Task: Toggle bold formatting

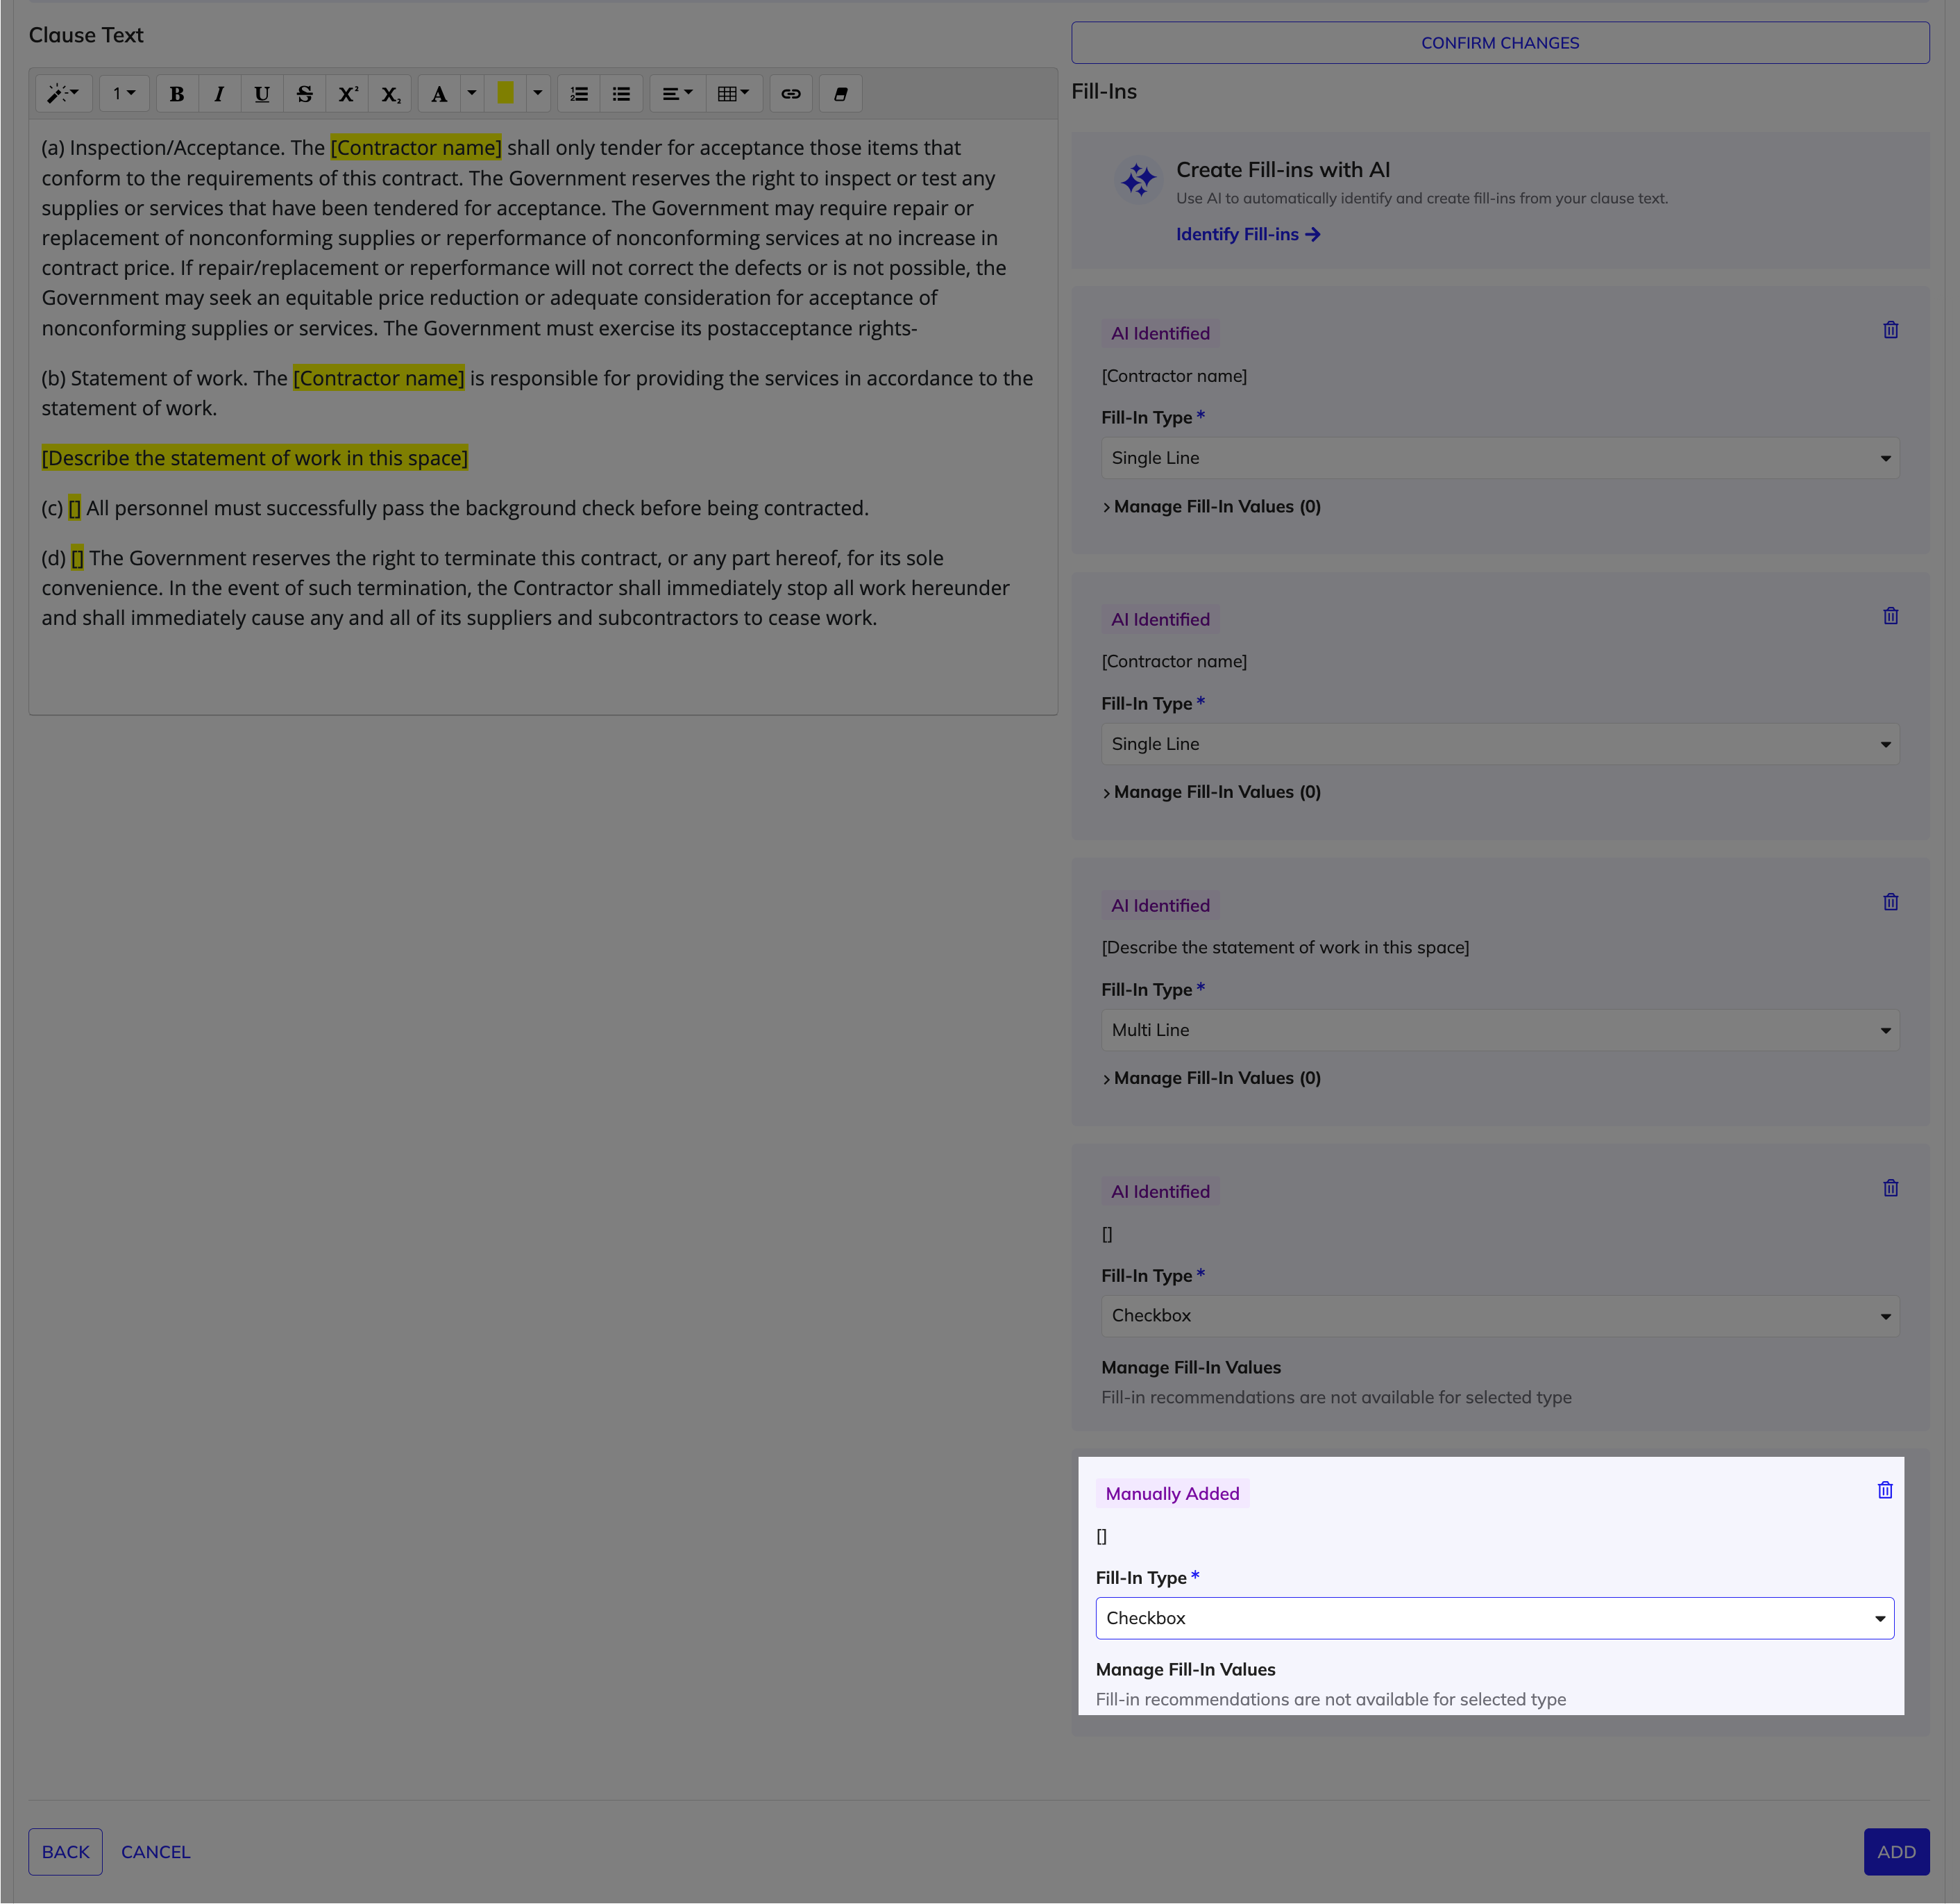Action: (x=177, y=94)
